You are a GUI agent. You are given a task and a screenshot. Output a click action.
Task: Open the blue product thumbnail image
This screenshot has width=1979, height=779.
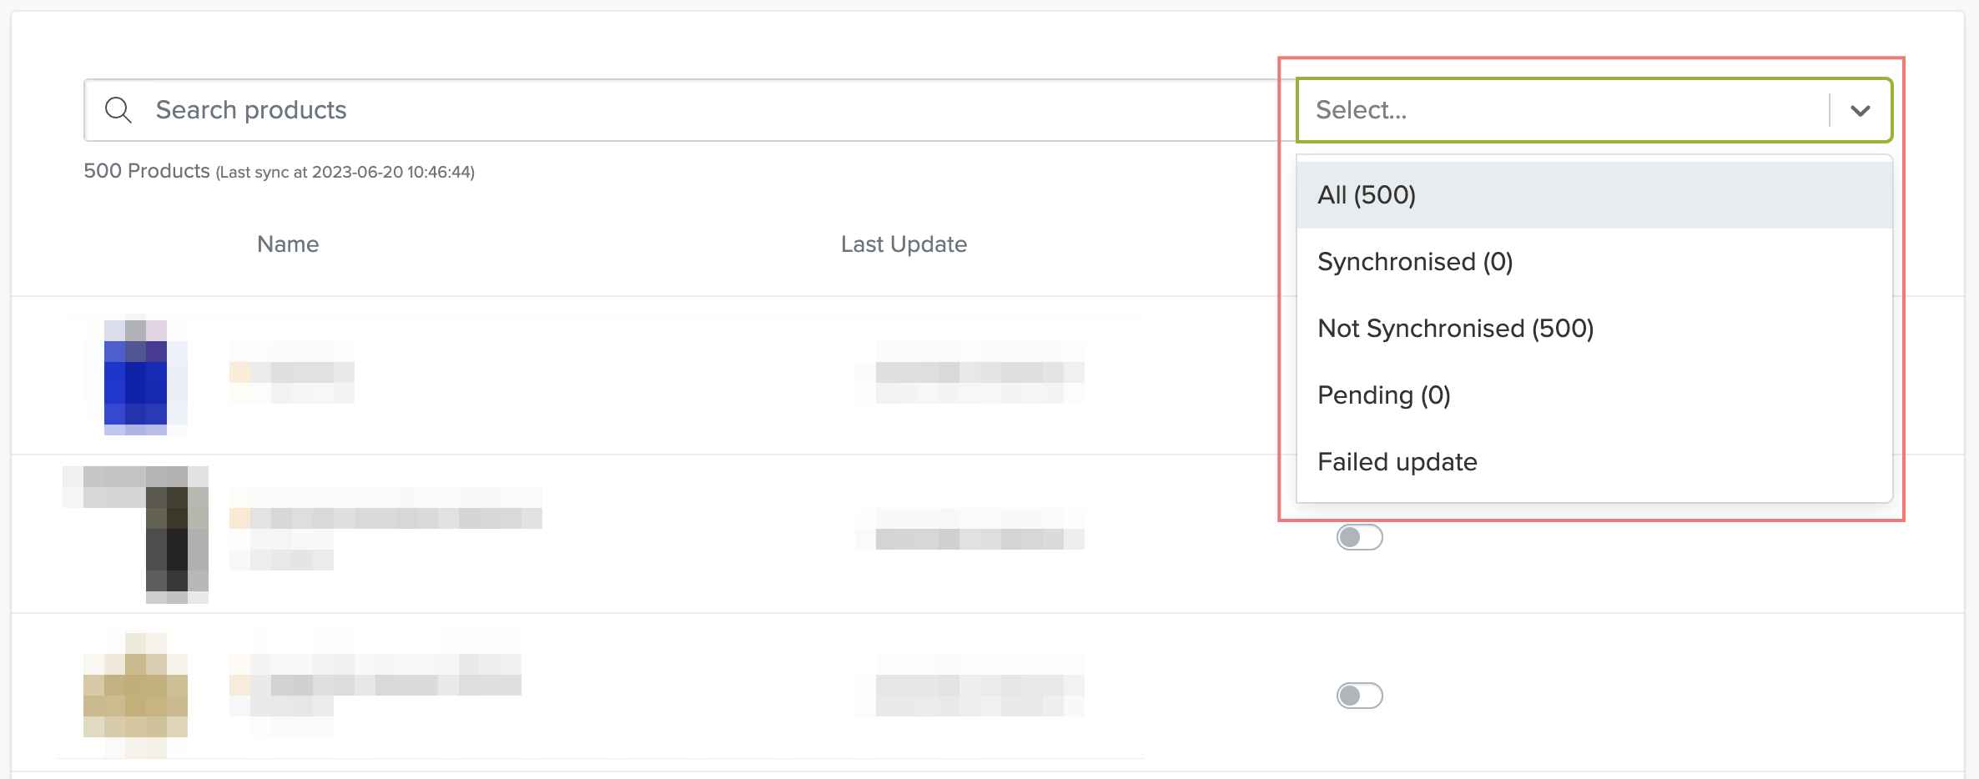coord(135,374)
